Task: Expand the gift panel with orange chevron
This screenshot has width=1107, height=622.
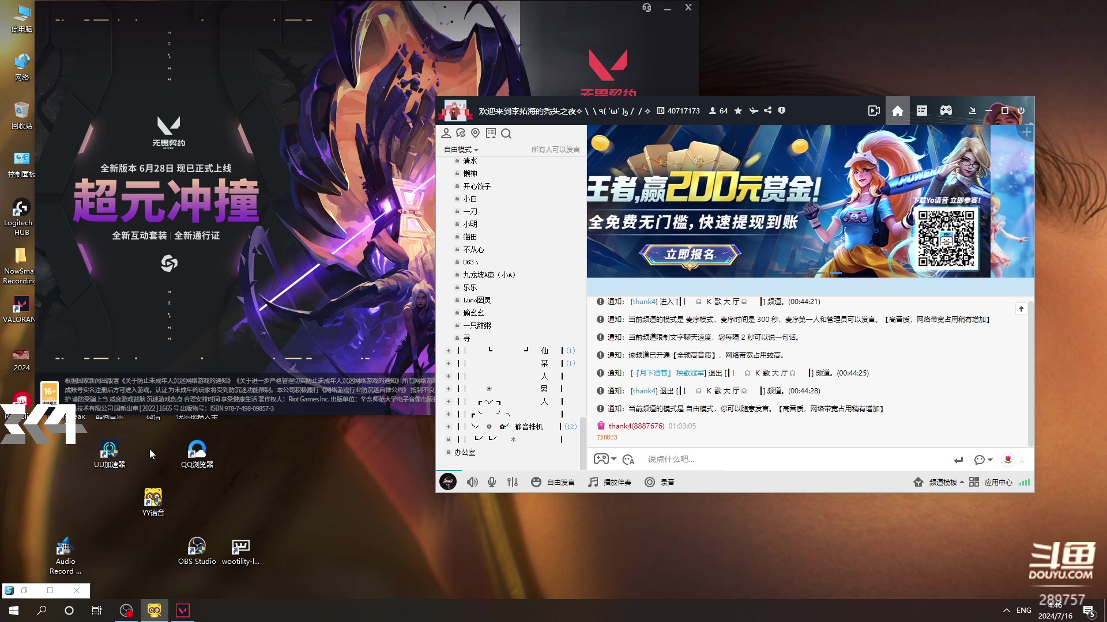Action: coord(1022,461)
